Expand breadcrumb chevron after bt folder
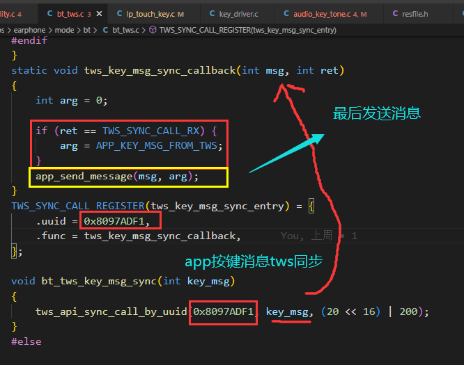The image size is (464, 365). tap(95, 30)
